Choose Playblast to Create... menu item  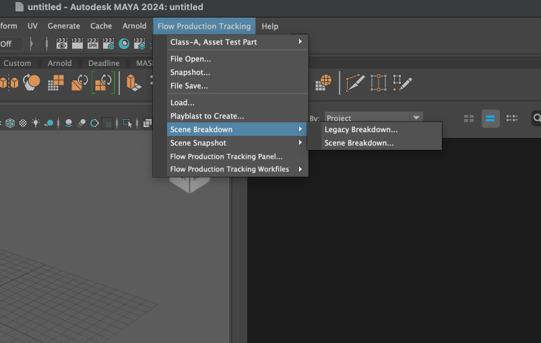coord(237,116)
